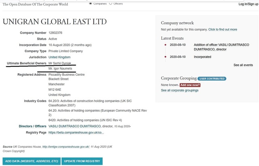Click the Incorporated event timeline bullet

[x=165, y=57]
